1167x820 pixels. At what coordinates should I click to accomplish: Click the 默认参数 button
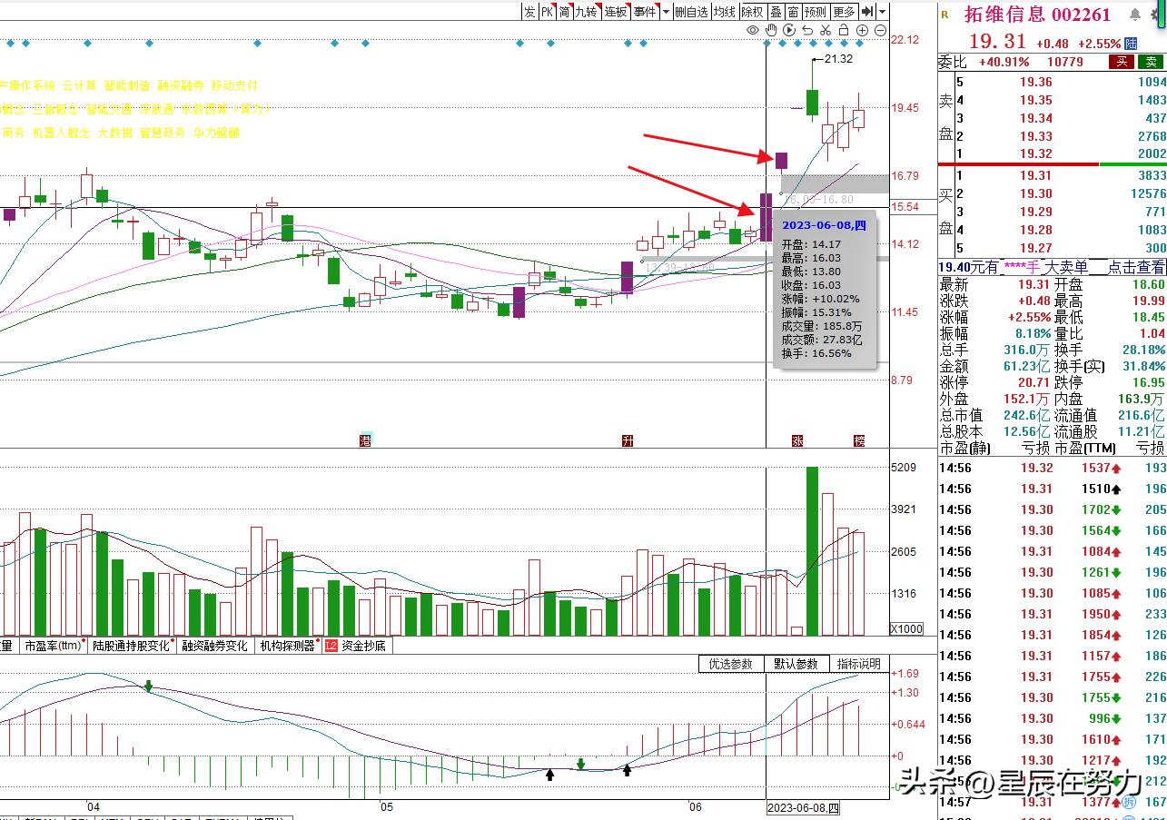tap(796, 664)
